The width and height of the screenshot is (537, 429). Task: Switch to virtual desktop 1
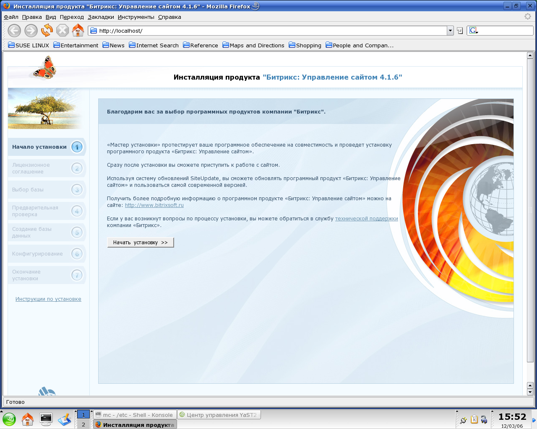click(83, 415)
